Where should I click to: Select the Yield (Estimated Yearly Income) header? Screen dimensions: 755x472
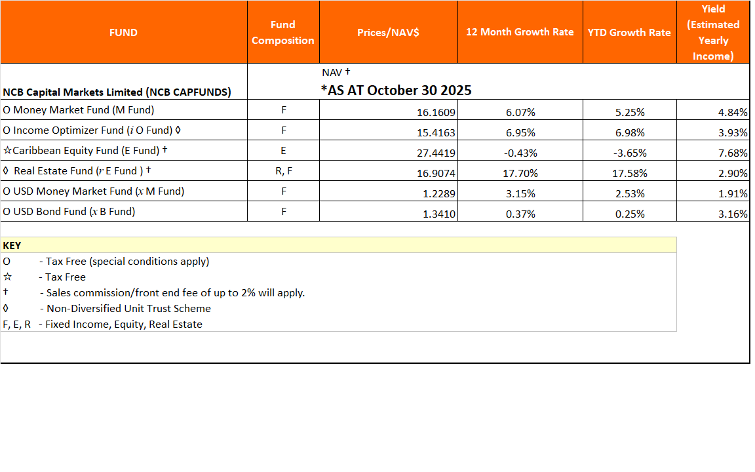tap(712, 32)
